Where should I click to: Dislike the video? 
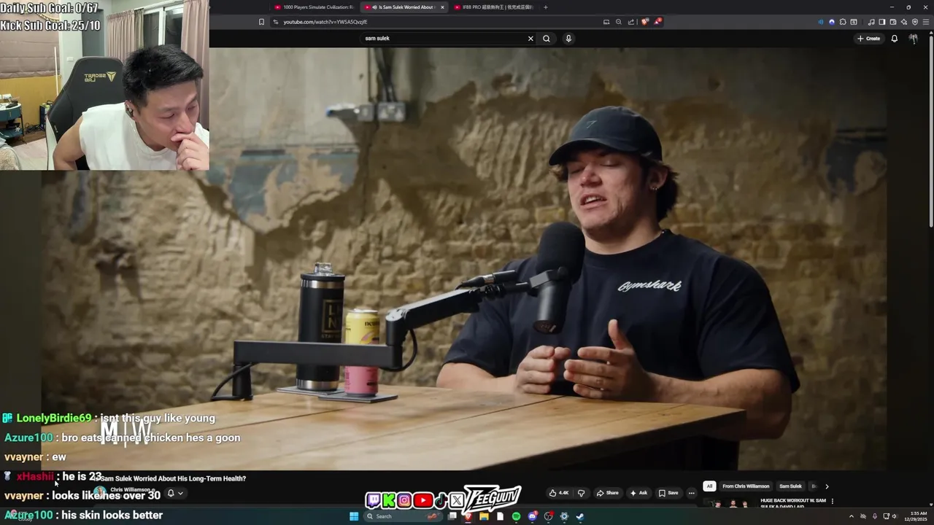tap(582, 493)
